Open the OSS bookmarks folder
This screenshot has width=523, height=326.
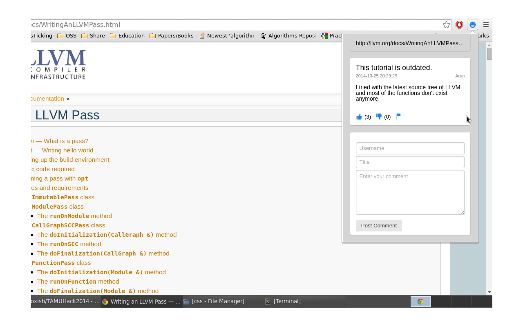click(x=67, y=36)
